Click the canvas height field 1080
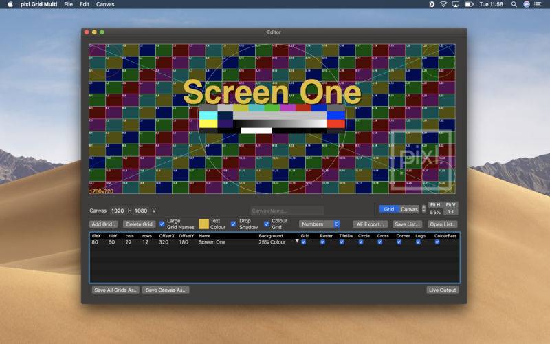Viewport: 550px width, 344px height. 141,211
